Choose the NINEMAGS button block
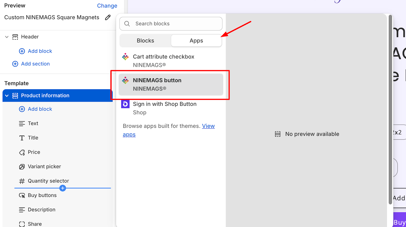Screen dimensions: 406x227 click(x=171, y=84)
